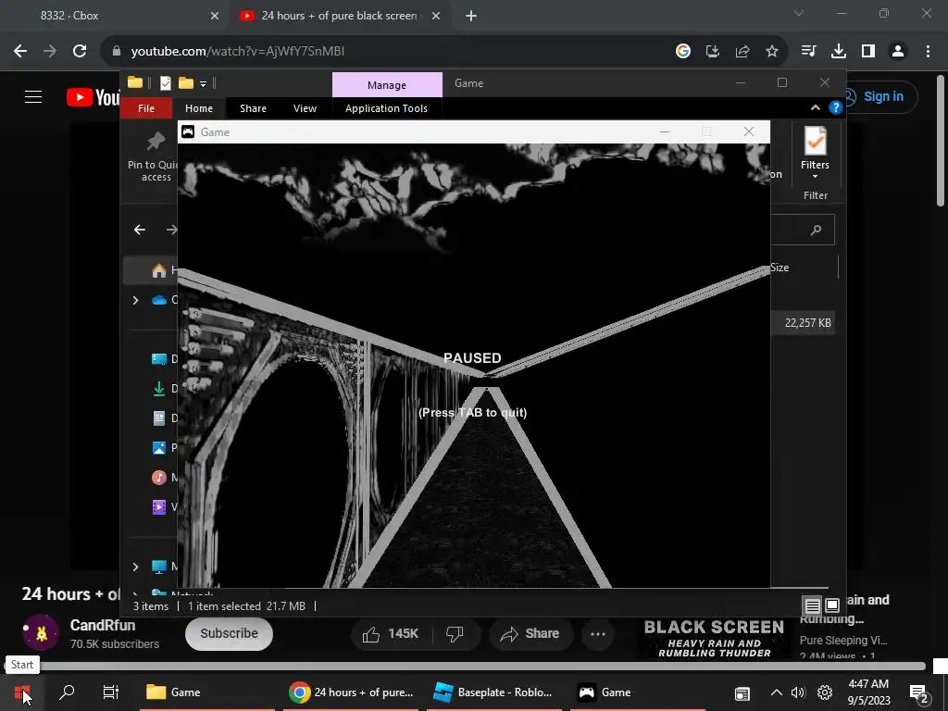The width and height of the screenshot is (948, 711).
Task: Click the YouTube address bar URL
Action: [238, 52]
